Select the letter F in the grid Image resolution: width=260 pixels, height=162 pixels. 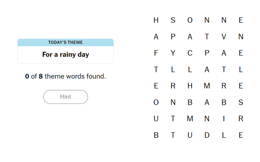tap(156, 53)
